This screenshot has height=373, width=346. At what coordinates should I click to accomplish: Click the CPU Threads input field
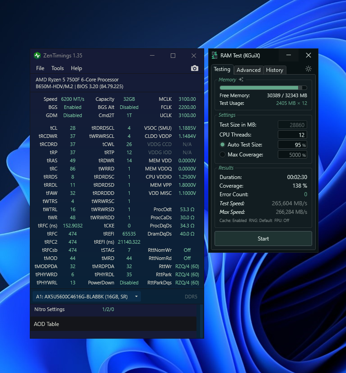[292, 135]
